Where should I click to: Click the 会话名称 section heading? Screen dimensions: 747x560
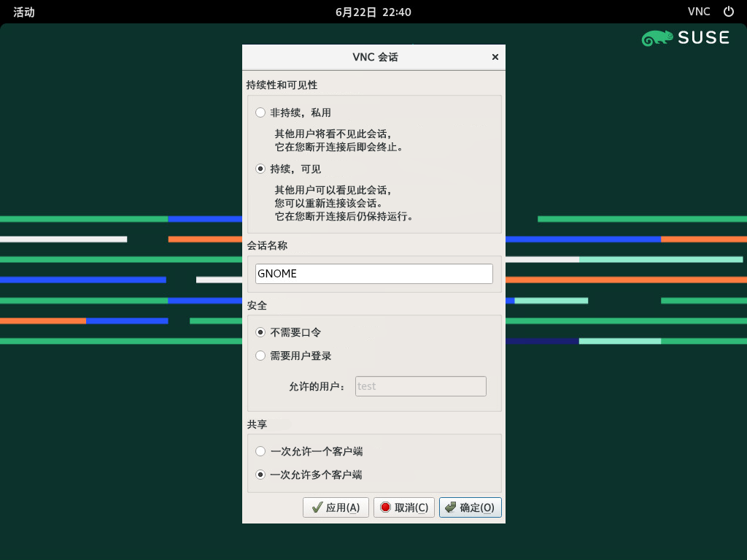267,245
